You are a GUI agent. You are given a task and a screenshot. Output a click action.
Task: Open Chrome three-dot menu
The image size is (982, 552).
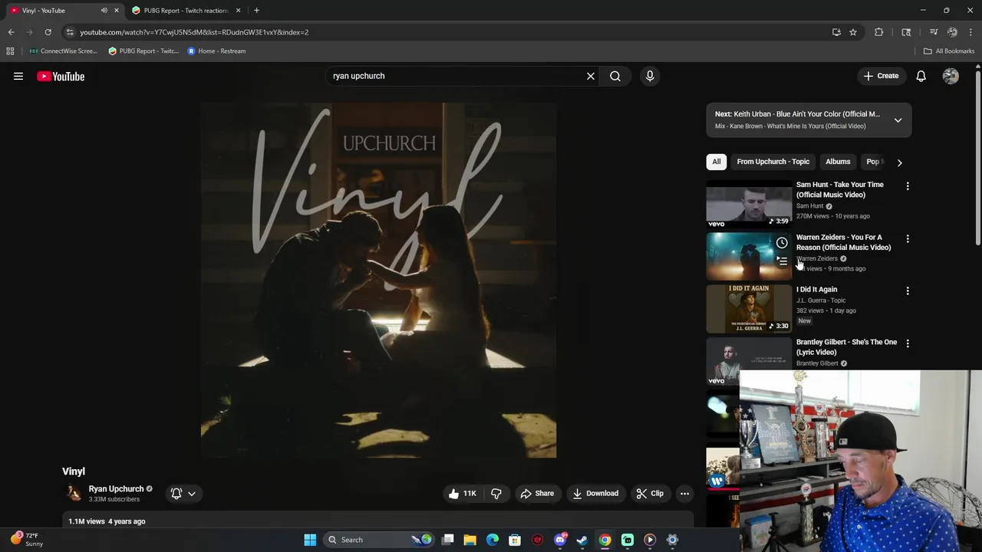click(971, 32)
